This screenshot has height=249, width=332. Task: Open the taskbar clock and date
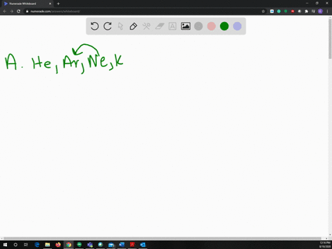click(x=324, y=245)
